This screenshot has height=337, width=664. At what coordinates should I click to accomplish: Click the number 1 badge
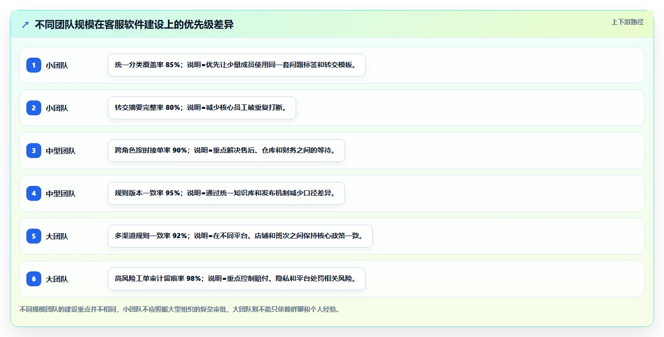[34, 65]
